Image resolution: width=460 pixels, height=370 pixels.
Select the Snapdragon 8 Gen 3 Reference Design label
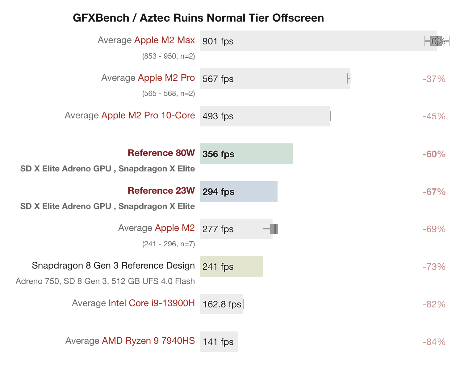coord(113,266)
